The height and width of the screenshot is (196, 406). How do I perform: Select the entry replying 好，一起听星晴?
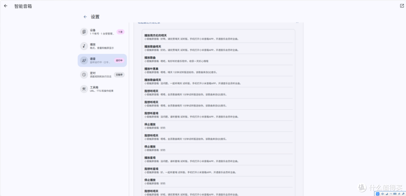[218, 170]
